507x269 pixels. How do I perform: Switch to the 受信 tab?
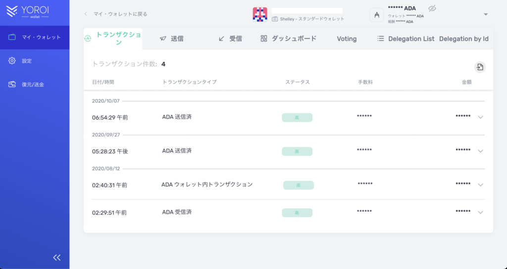pos(230,39)
